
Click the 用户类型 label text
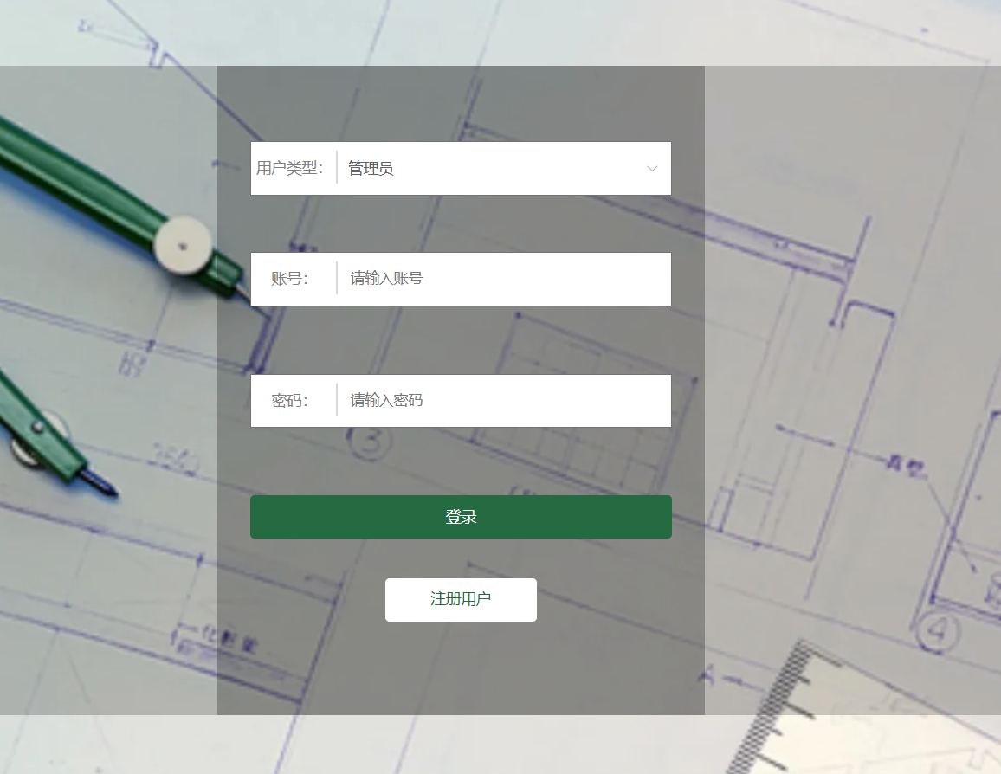(x=289, y=169)
